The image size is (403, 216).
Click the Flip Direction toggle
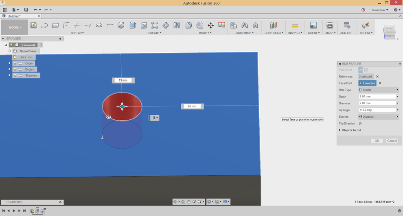[x=360, y=123]
